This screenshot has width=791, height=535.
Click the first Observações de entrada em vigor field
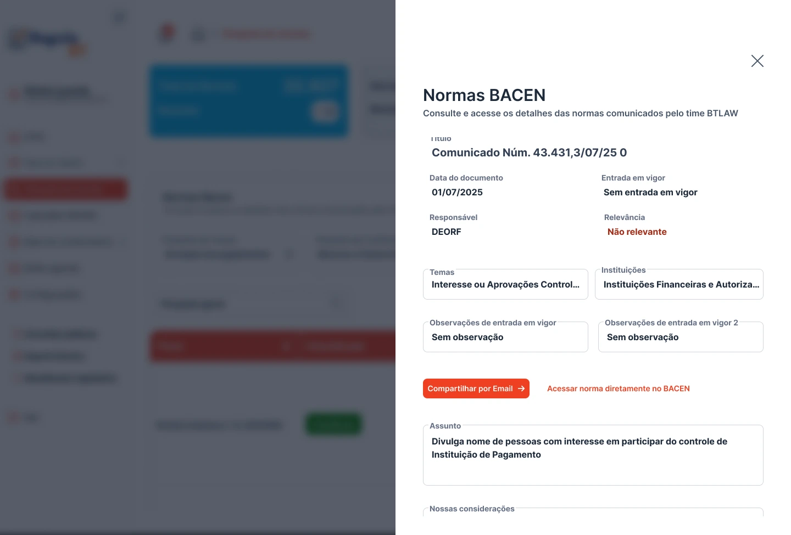point(505,337)
